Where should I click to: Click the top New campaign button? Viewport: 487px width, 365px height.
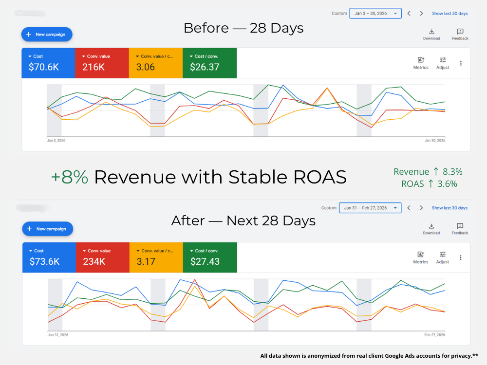[x=47, y=35]
